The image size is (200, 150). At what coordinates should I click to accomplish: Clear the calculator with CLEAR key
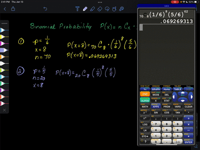click(188, 107)
